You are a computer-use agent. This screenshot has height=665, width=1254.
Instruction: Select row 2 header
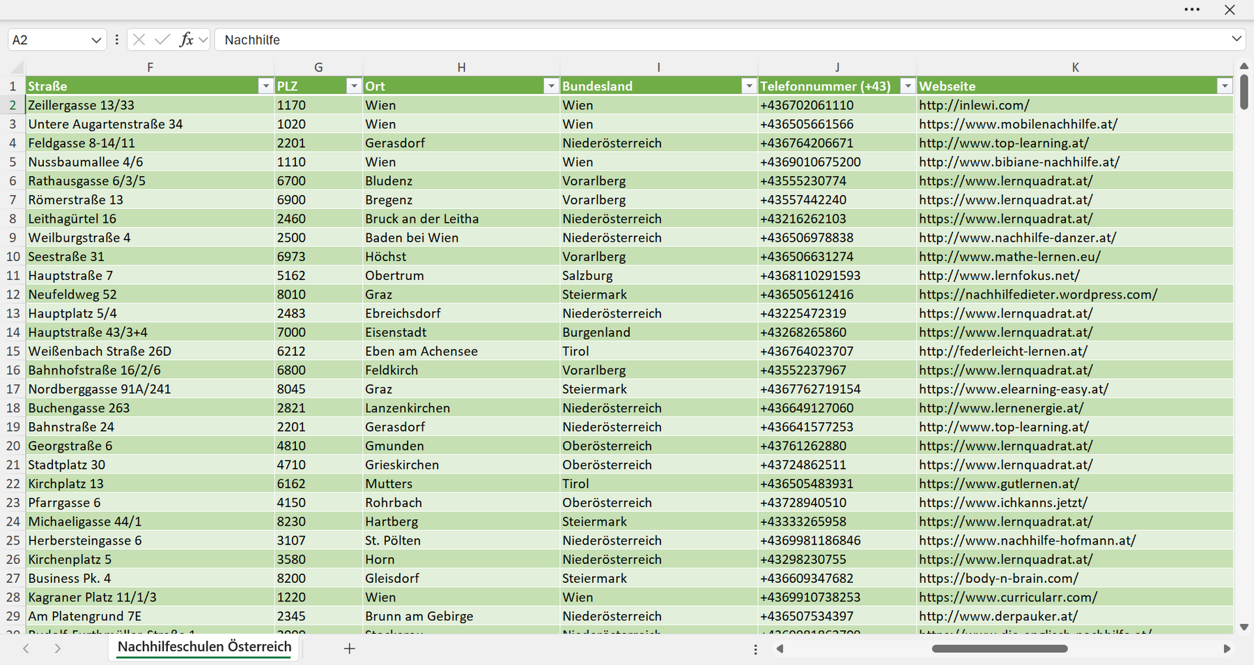pos(13,105)
